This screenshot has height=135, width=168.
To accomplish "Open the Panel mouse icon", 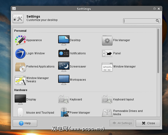I will (x=107, y=53).
